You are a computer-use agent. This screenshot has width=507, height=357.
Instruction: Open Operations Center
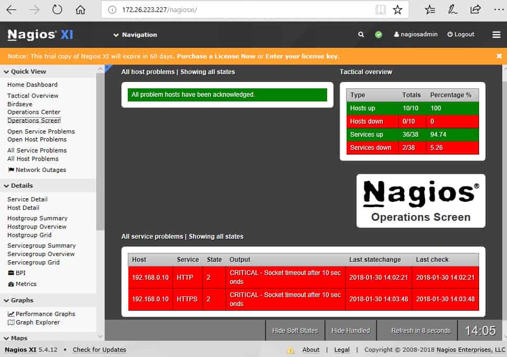34,112
